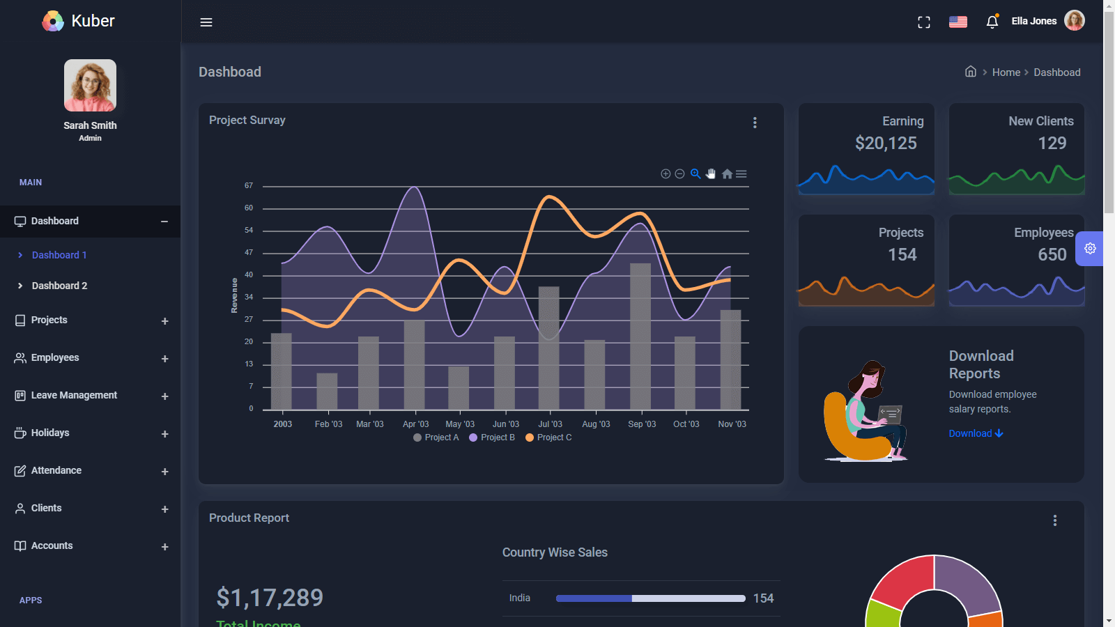Viewport: 1115px width, 627px height.
Task: Expand Leave Management submenu plus
Action: [x=165, y=396]
